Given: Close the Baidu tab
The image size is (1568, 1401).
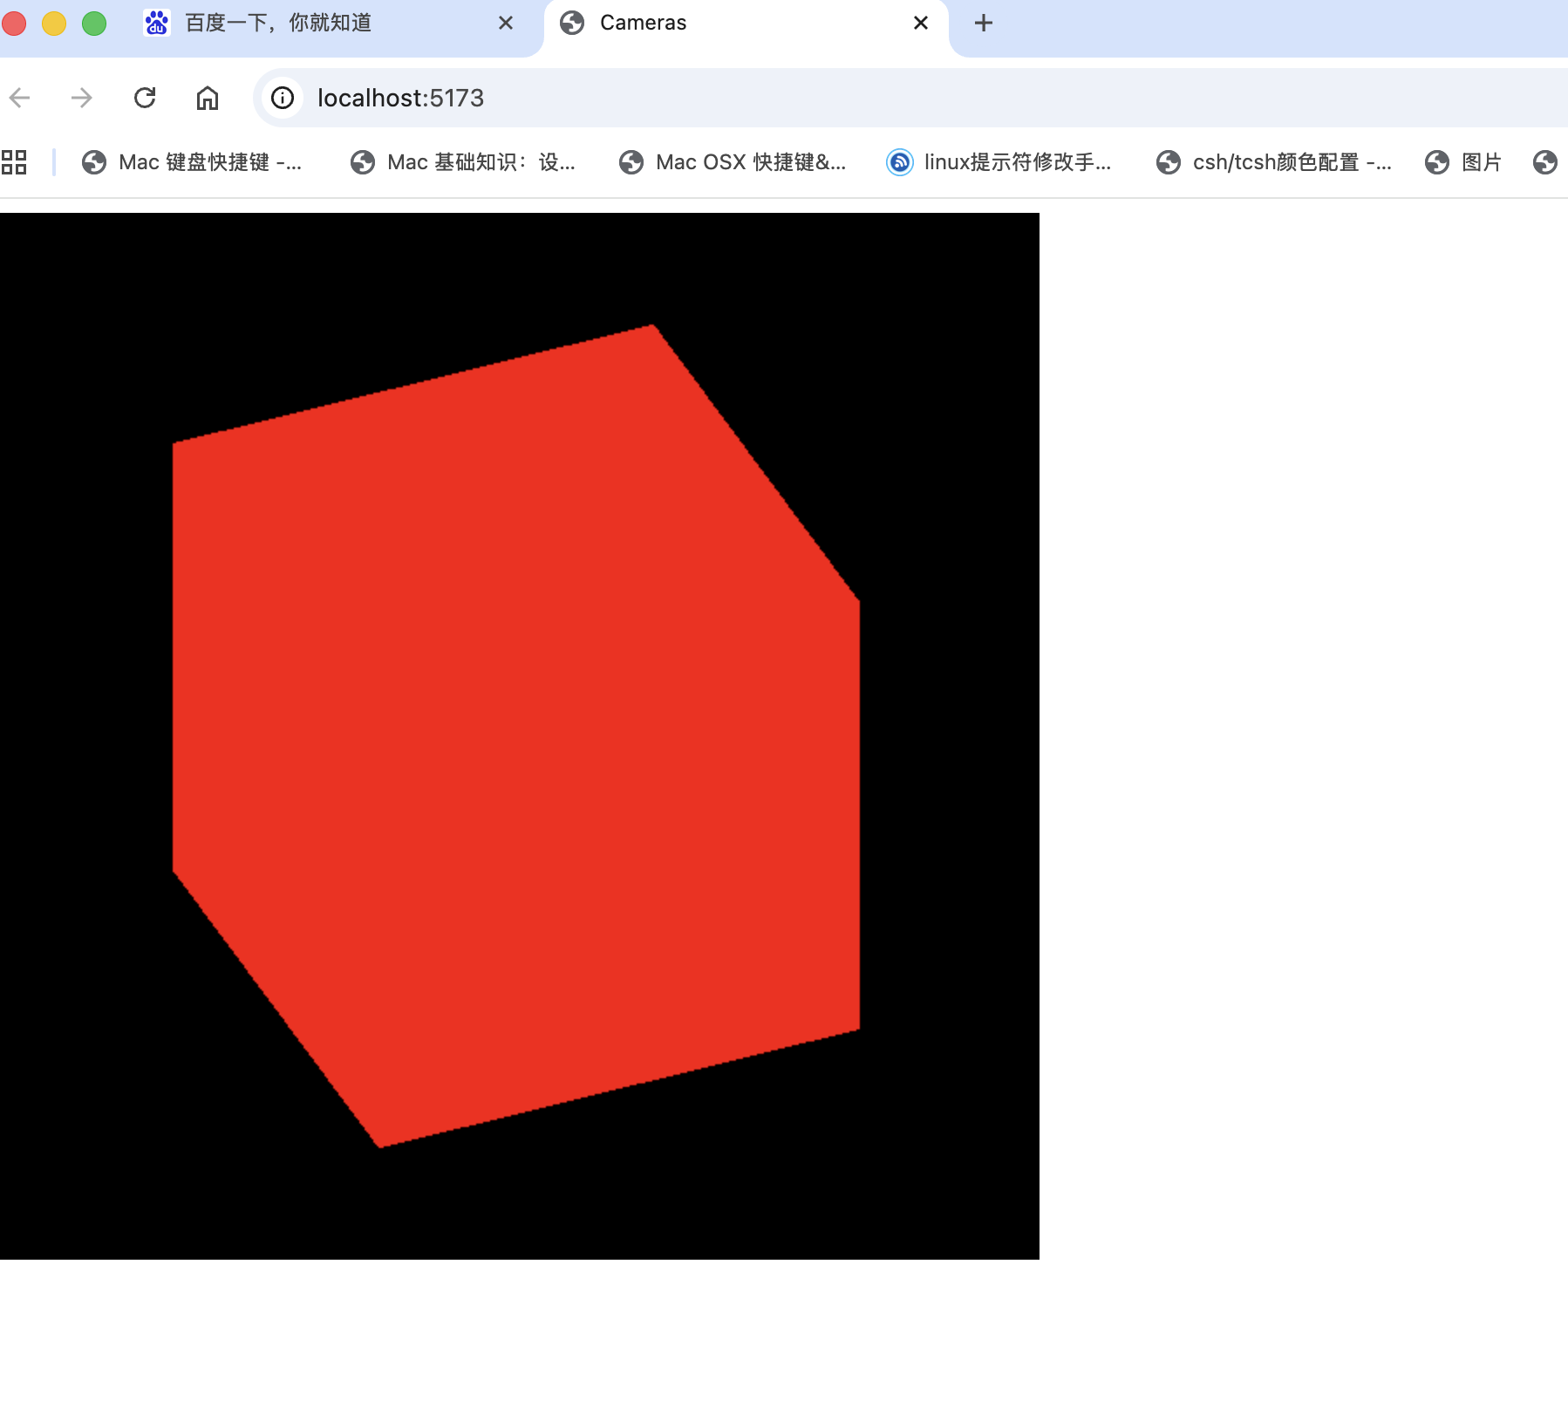Looking at the screenshot, I should tap(506, 23).
